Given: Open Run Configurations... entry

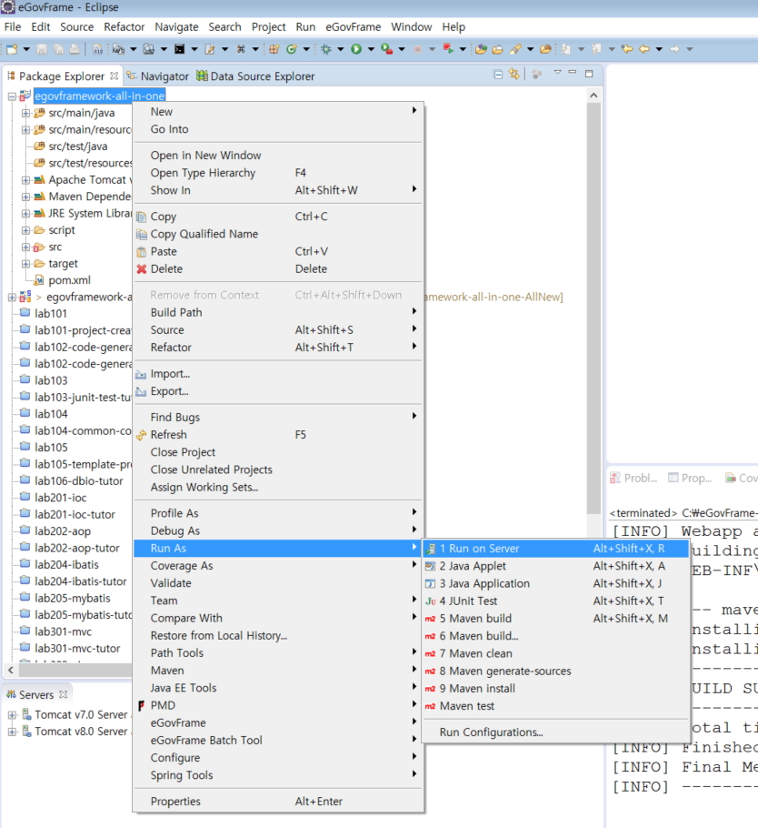Looking at the screenshot, I should [491, 732].
